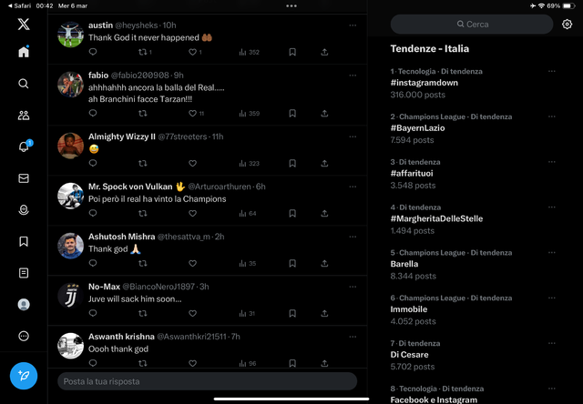Screen dimensions: 583x404
Task: Click the Cerca search field
Action: [472, 25]
